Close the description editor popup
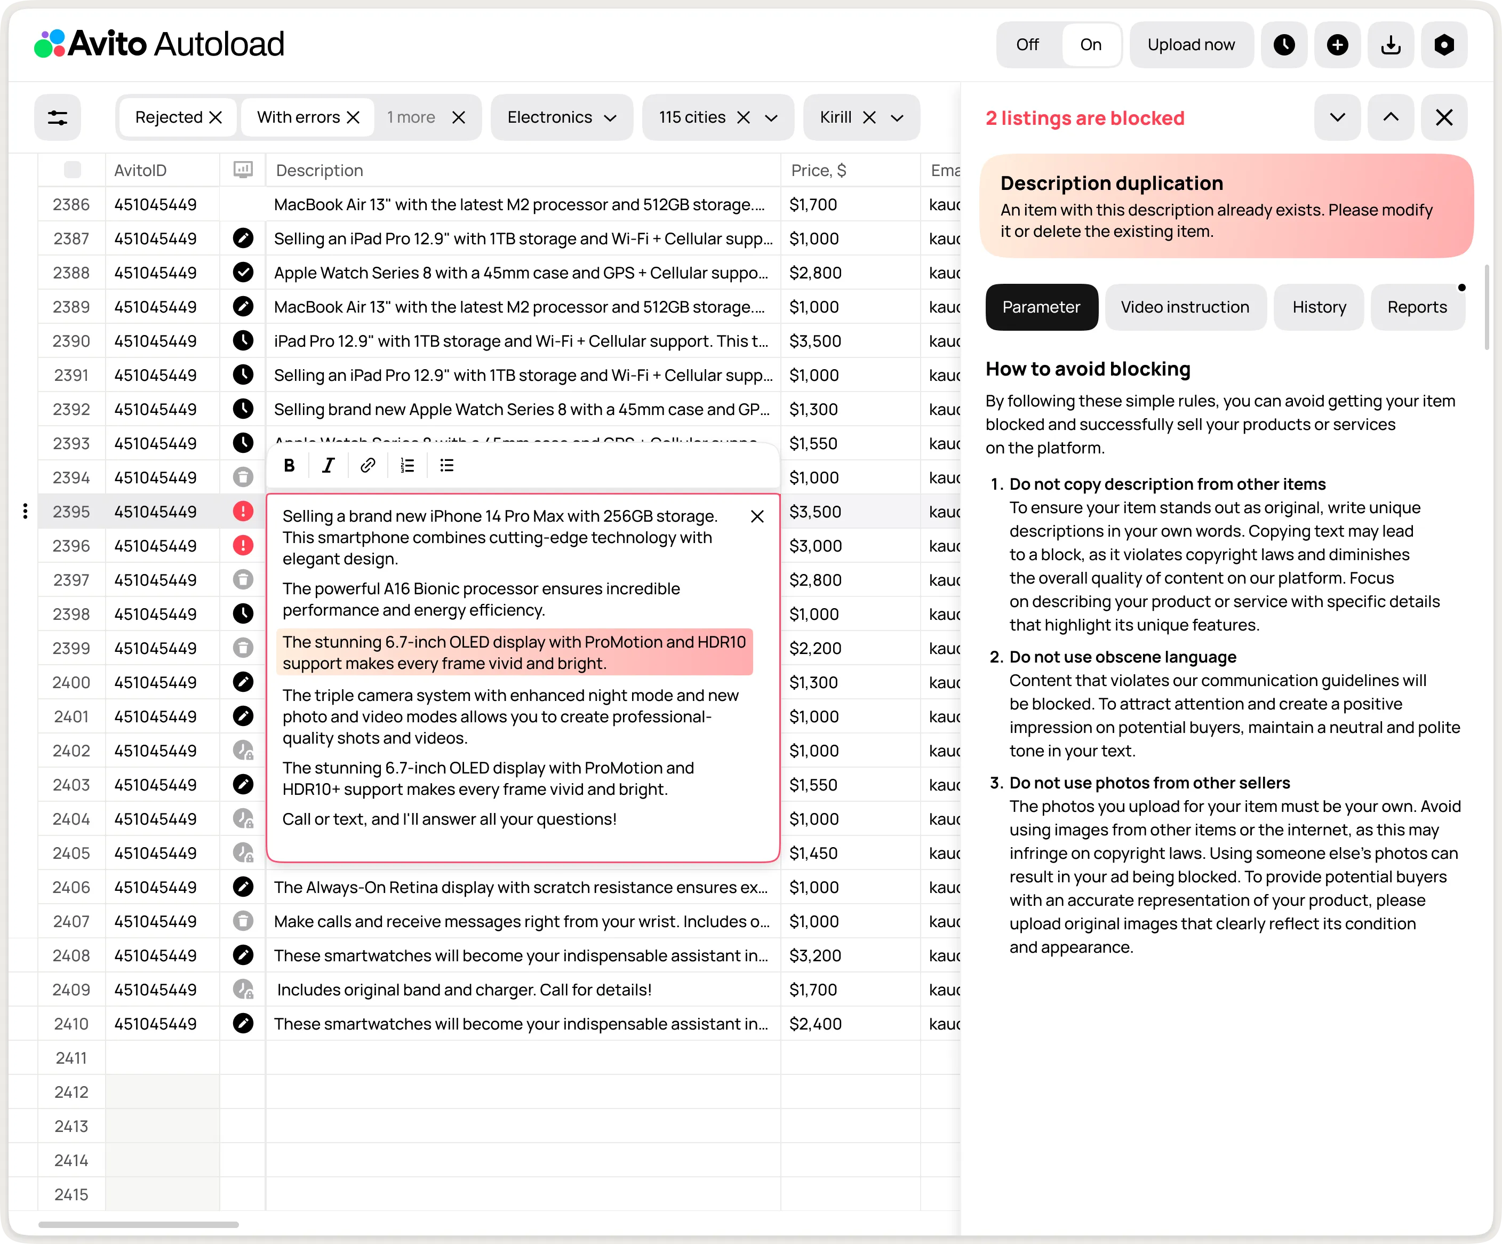The height and width of the screenshot is (1244, 1502). [x=757, y=516]
